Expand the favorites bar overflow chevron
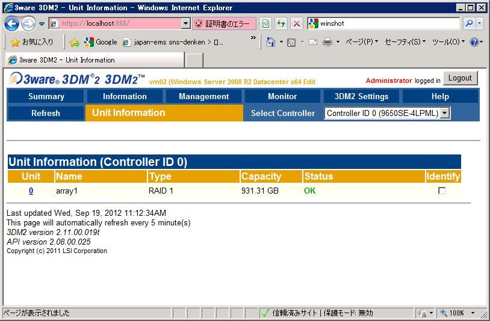Viewport: 490px width, 321px height. point(253,38)
